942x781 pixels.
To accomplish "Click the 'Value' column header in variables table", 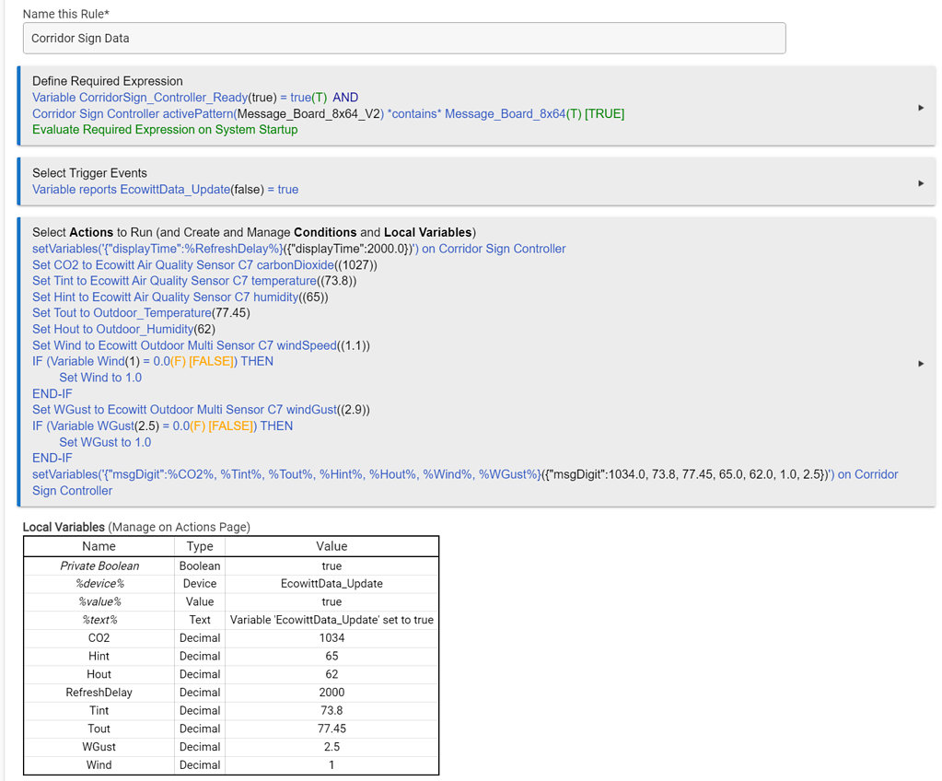I will click(x=331, y=546).
